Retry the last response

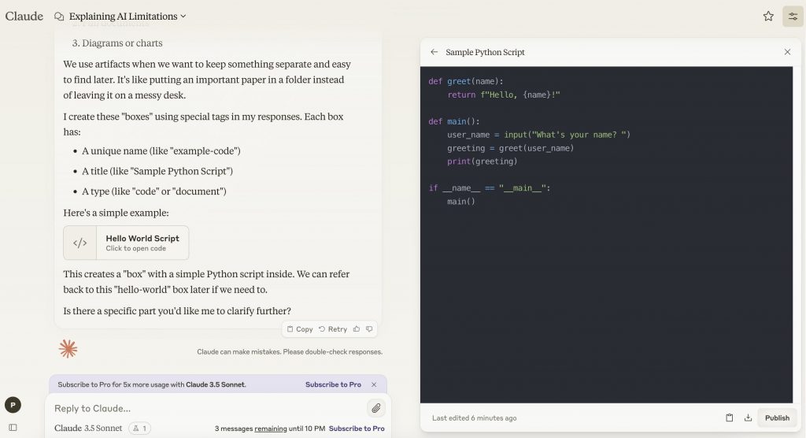point(333,328)
